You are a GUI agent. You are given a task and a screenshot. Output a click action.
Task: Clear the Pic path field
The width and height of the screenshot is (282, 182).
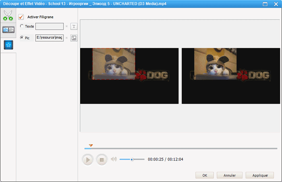66,38
